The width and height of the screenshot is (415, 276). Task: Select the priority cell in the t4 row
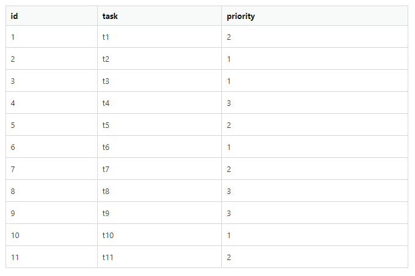coord(229,103)
